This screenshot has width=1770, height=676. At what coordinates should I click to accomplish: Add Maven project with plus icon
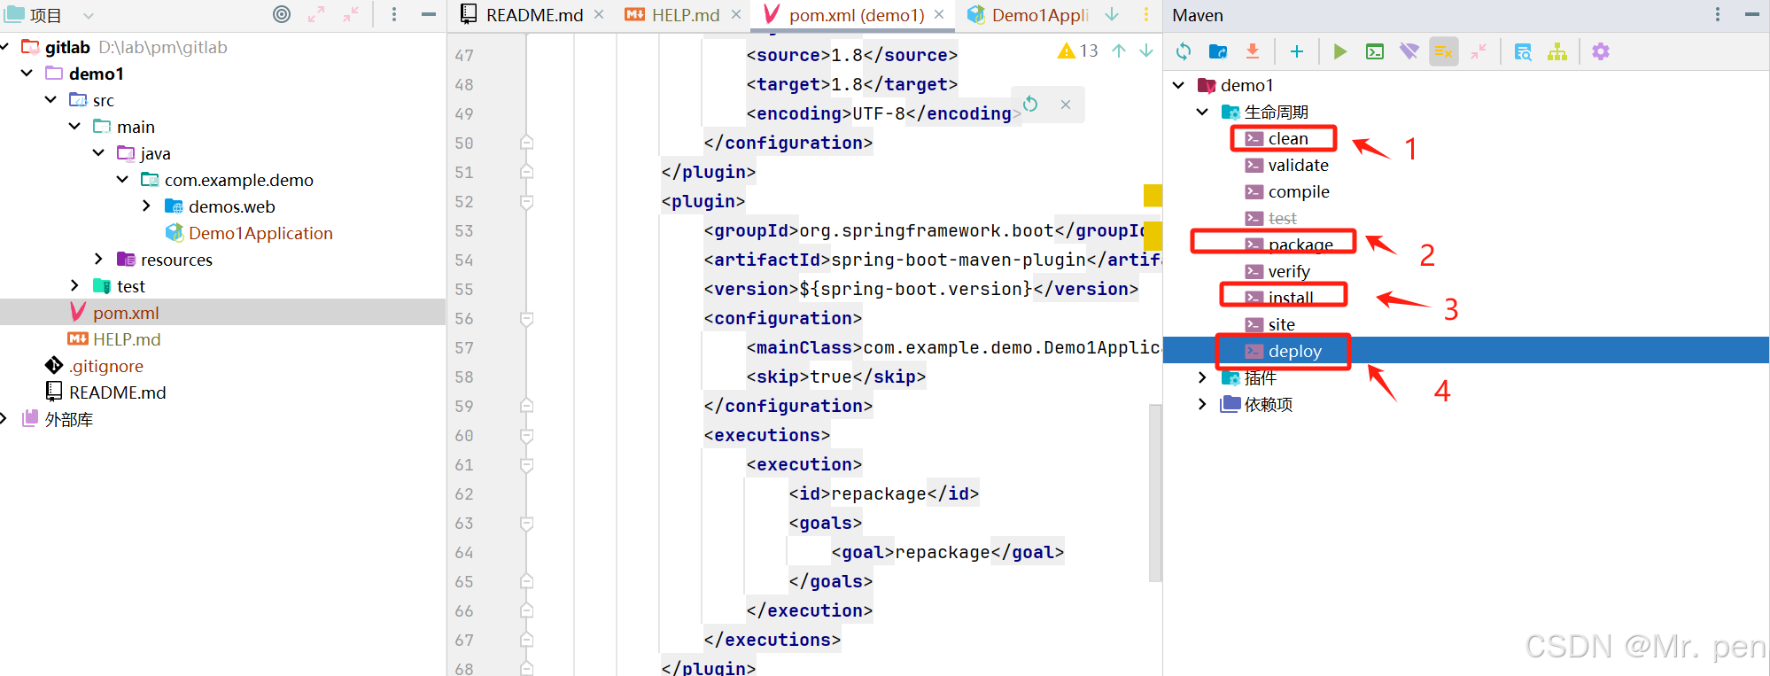[1297, 51]
